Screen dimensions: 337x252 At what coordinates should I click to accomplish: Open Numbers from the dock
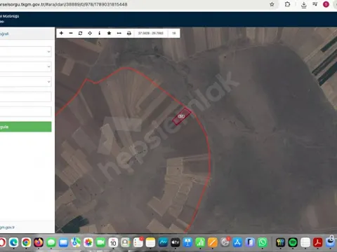200,243
